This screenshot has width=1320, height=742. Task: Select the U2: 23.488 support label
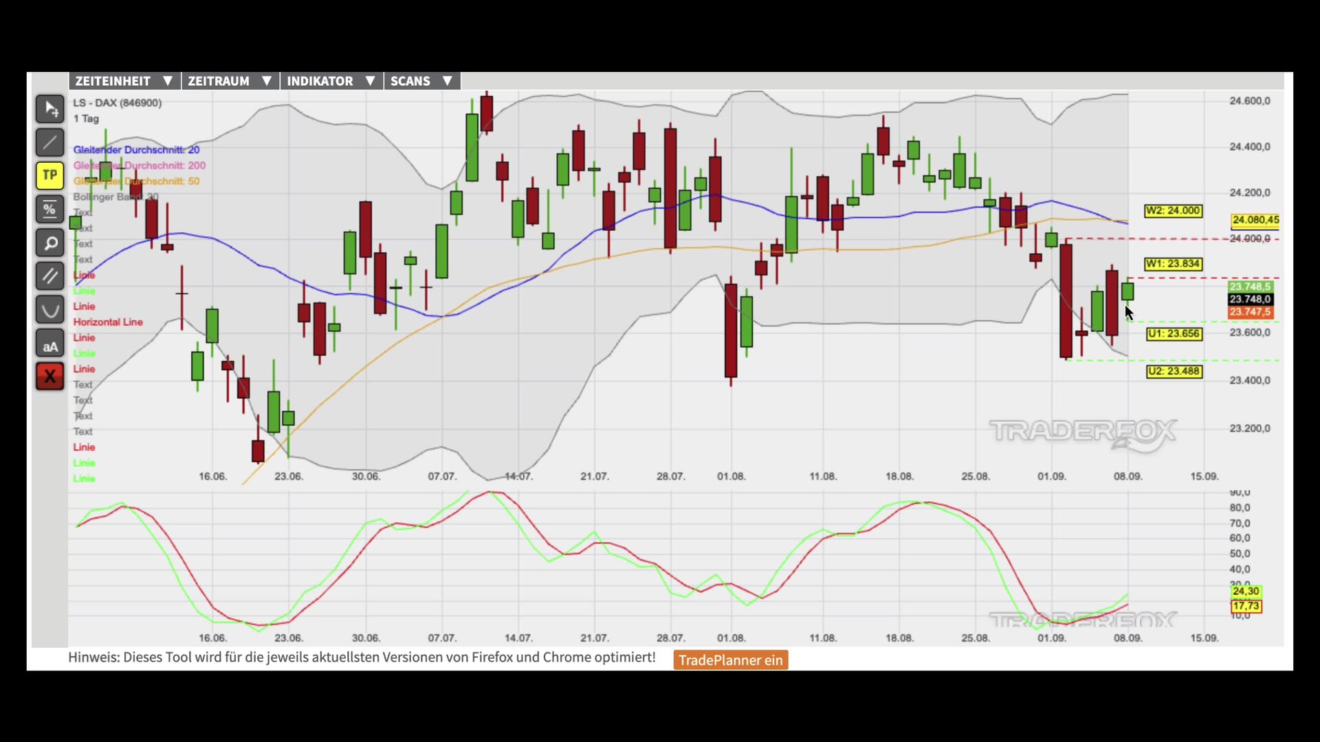(x=1174, y=372)
